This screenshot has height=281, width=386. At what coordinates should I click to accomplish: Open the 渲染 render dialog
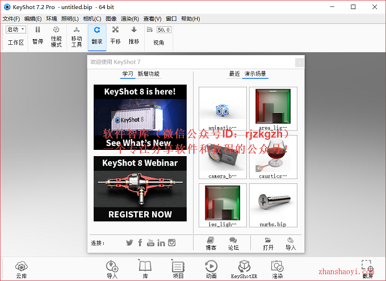tap(277, 270)
